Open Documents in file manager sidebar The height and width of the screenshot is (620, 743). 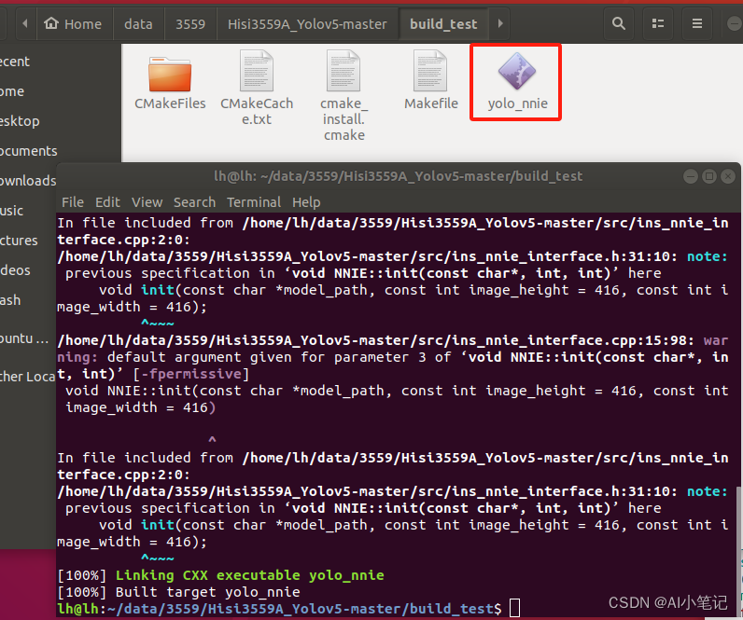point(28,151)
